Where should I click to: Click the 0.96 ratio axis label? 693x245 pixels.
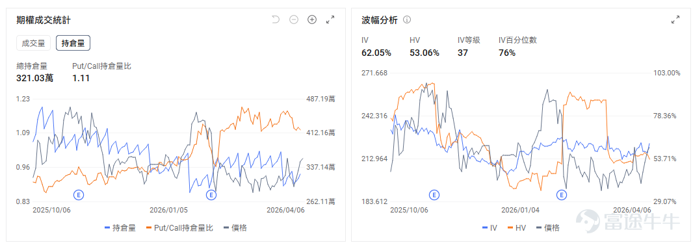tap(23, 167)
